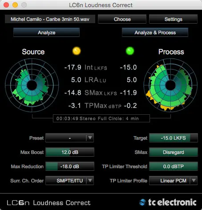Click the Max Reduction -18.0 dB slider

tap(70, 166)
